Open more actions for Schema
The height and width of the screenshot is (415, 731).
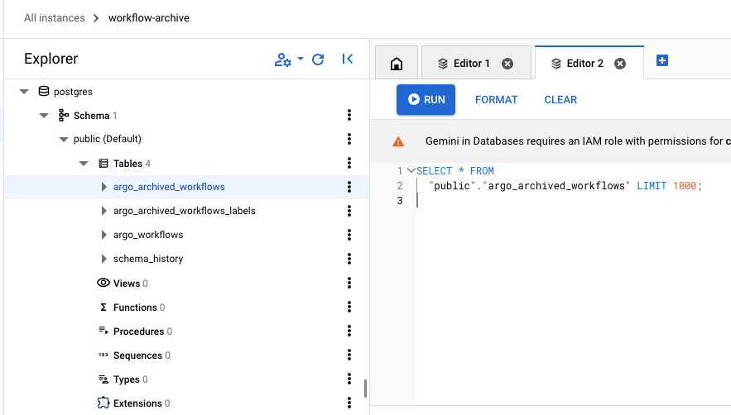[x=349, y=115]
